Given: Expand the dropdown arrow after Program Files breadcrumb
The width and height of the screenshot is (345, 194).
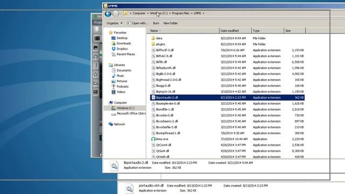Looking at the screenshot, I should pyautogui.click(x=191, y=13).
